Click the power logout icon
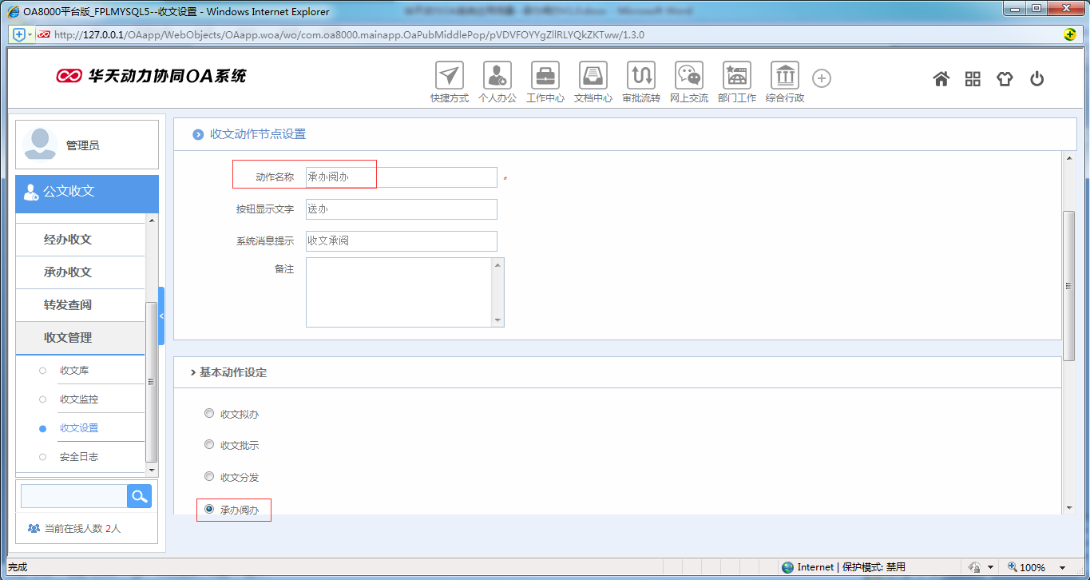The width and height of the screenshot is (1090, 580). [1036, 78]
